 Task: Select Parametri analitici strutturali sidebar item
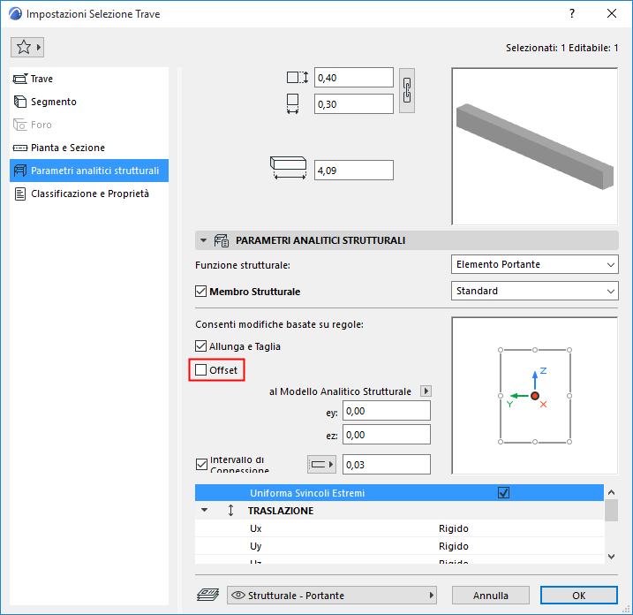click(x=89, y=171)
